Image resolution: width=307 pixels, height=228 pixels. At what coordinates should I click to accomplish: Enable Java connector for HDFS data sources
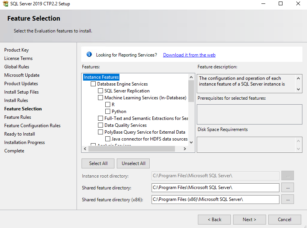pos(108,139)
